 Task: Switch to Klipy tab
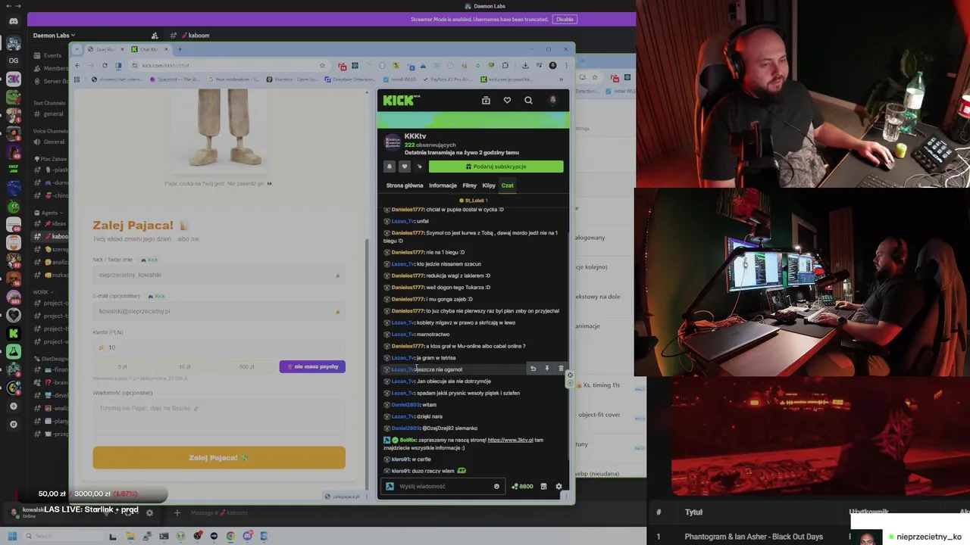pos(489,185)
